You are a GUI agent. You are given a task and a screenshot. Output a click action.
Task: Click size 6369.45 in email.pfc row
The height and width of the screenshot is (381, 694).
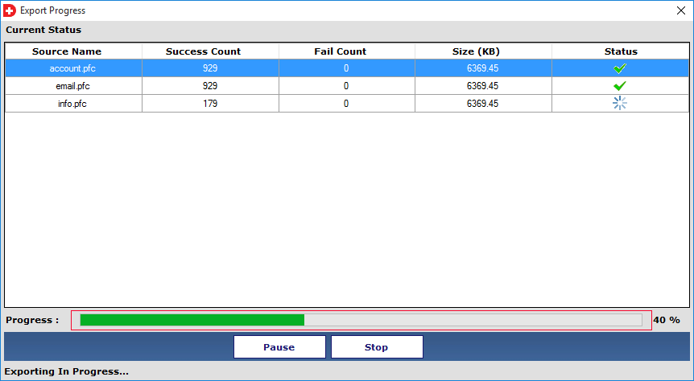[482, 86]
